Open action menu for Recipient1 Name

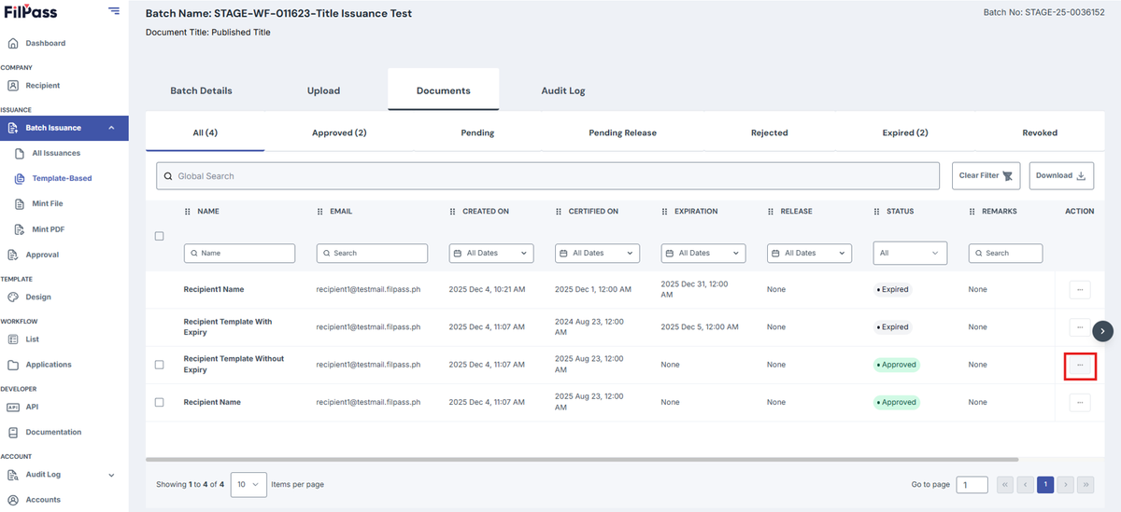click(1080, 290)
